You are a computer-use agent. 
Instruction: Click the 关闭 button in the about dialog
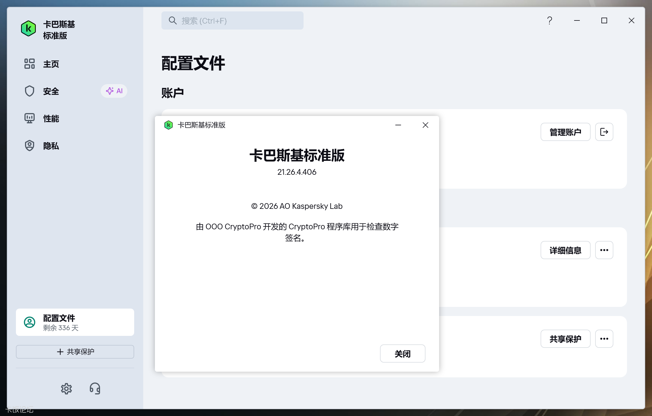(x=403, y=353)
